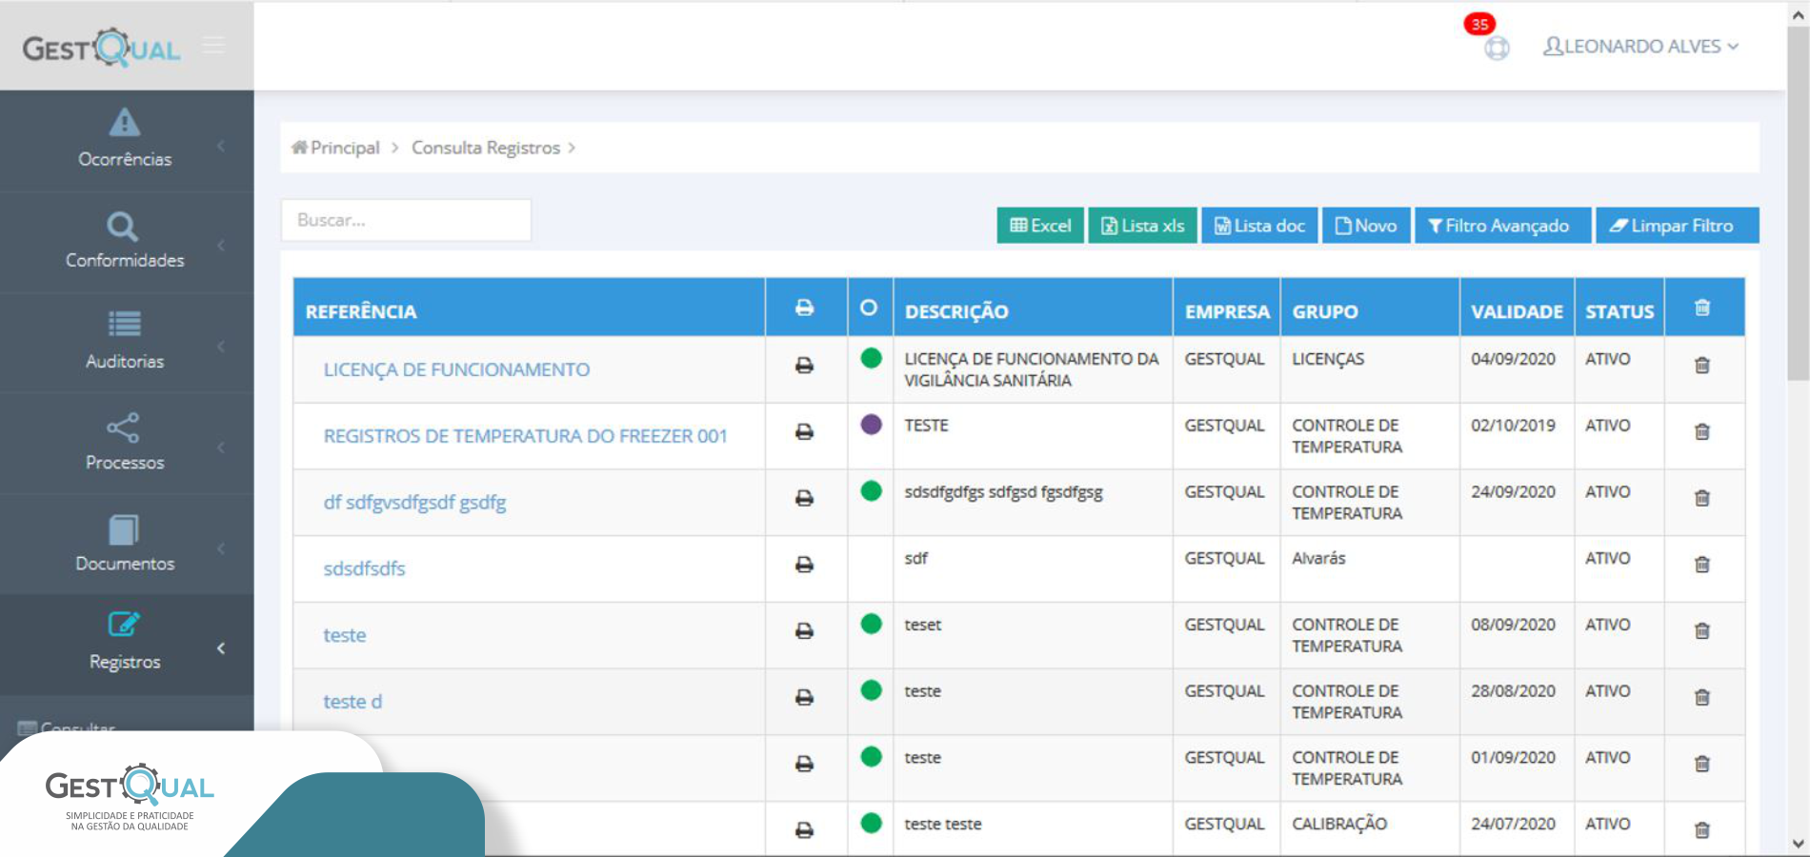Delete the LICENÇA DE FUNCIONAMENTO record
Viewport: 1810px width, 857px height.
pos(1702,366)
